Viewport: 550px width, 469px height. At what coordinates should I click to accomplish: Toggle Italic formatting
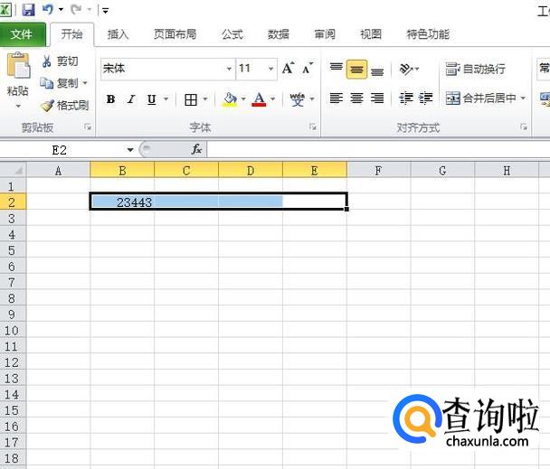131,99
